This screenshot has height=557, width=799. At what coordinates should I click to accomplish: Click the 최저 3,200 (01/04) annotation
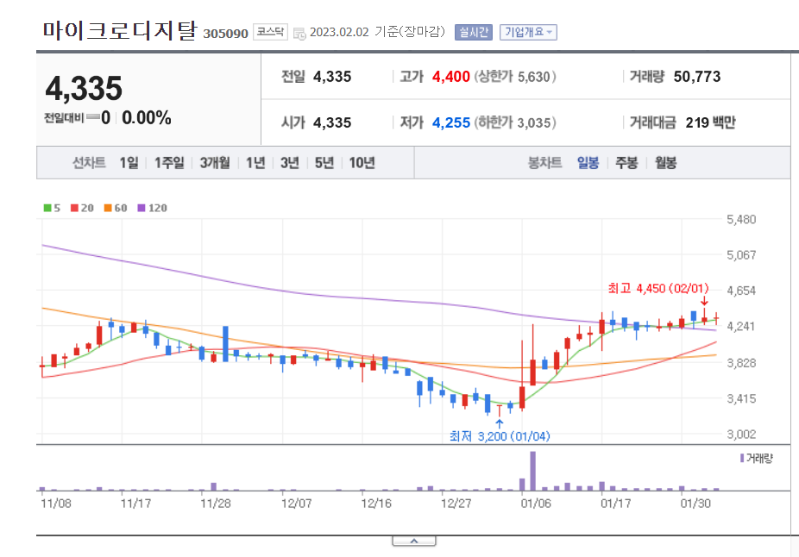click(500, 436)
